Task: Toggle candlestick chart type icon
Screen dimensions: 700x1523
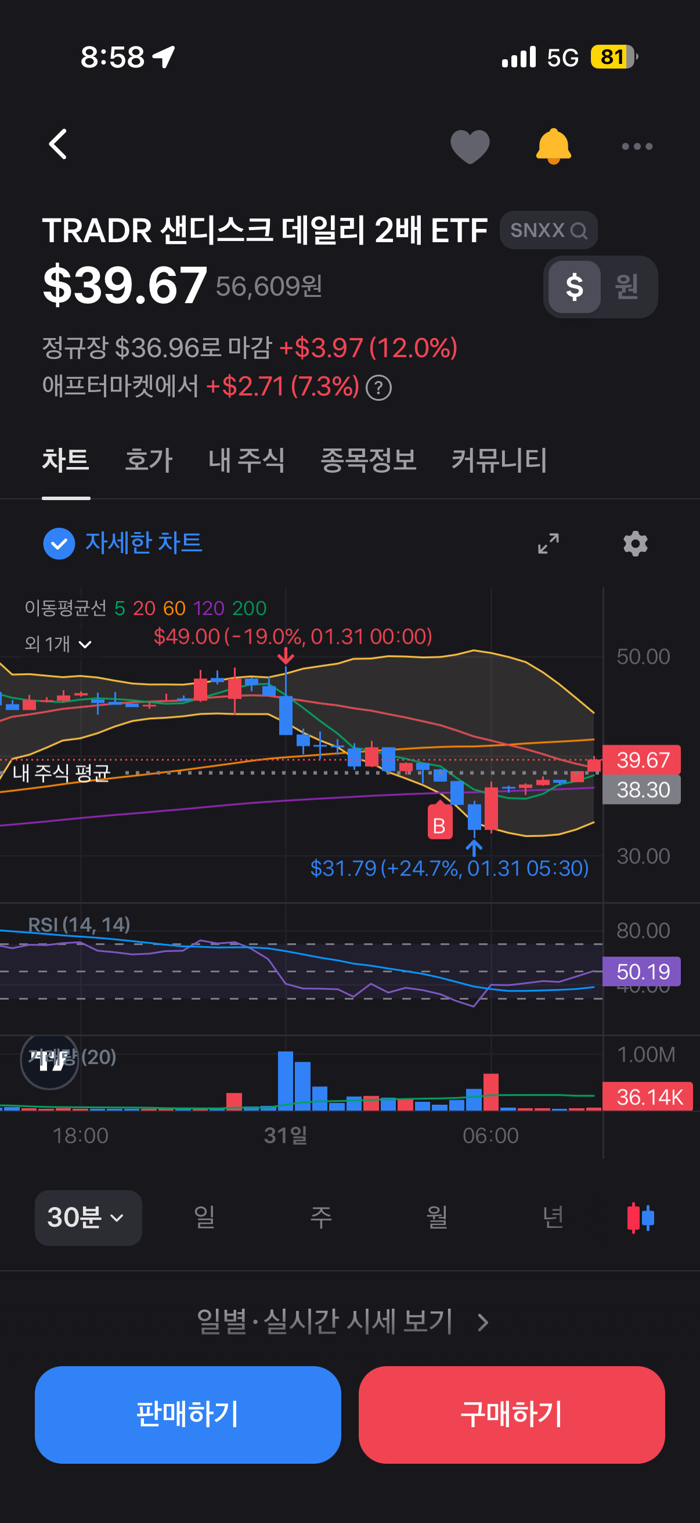Action: (x=640, y=1218)
